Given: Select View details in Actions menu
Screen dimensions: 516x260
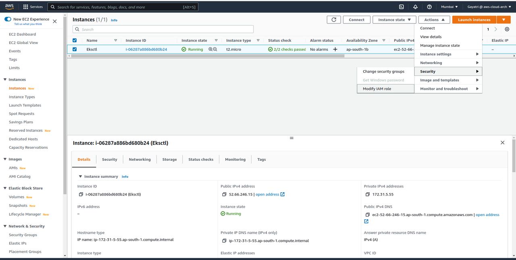Looking at the screenshot, I should tap(448, 37).
